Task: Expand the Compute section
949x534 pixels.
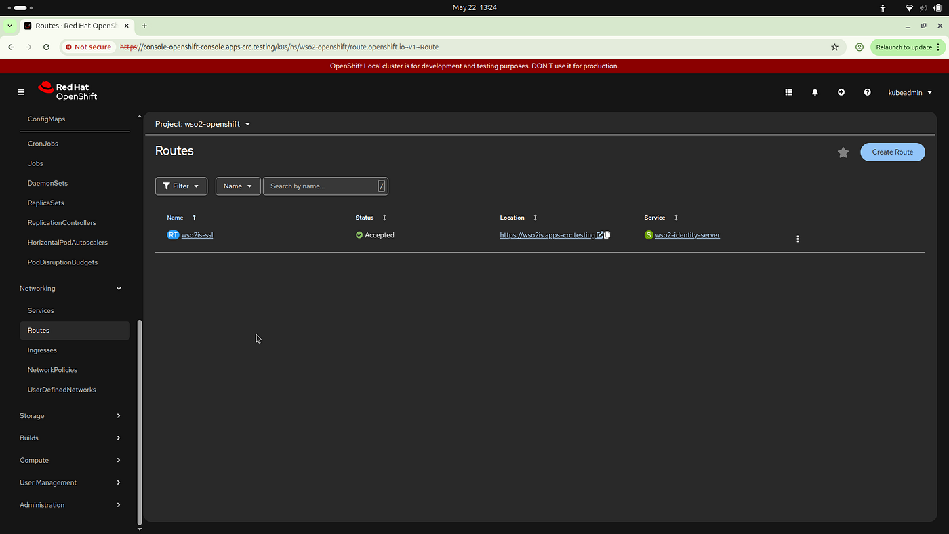Action: [x=70, y=461]
